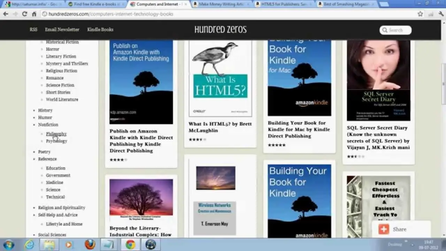Switch to Chrome via the taskbar icon
The width and height of the screenshot is (446, 251).
coord(131,244)
